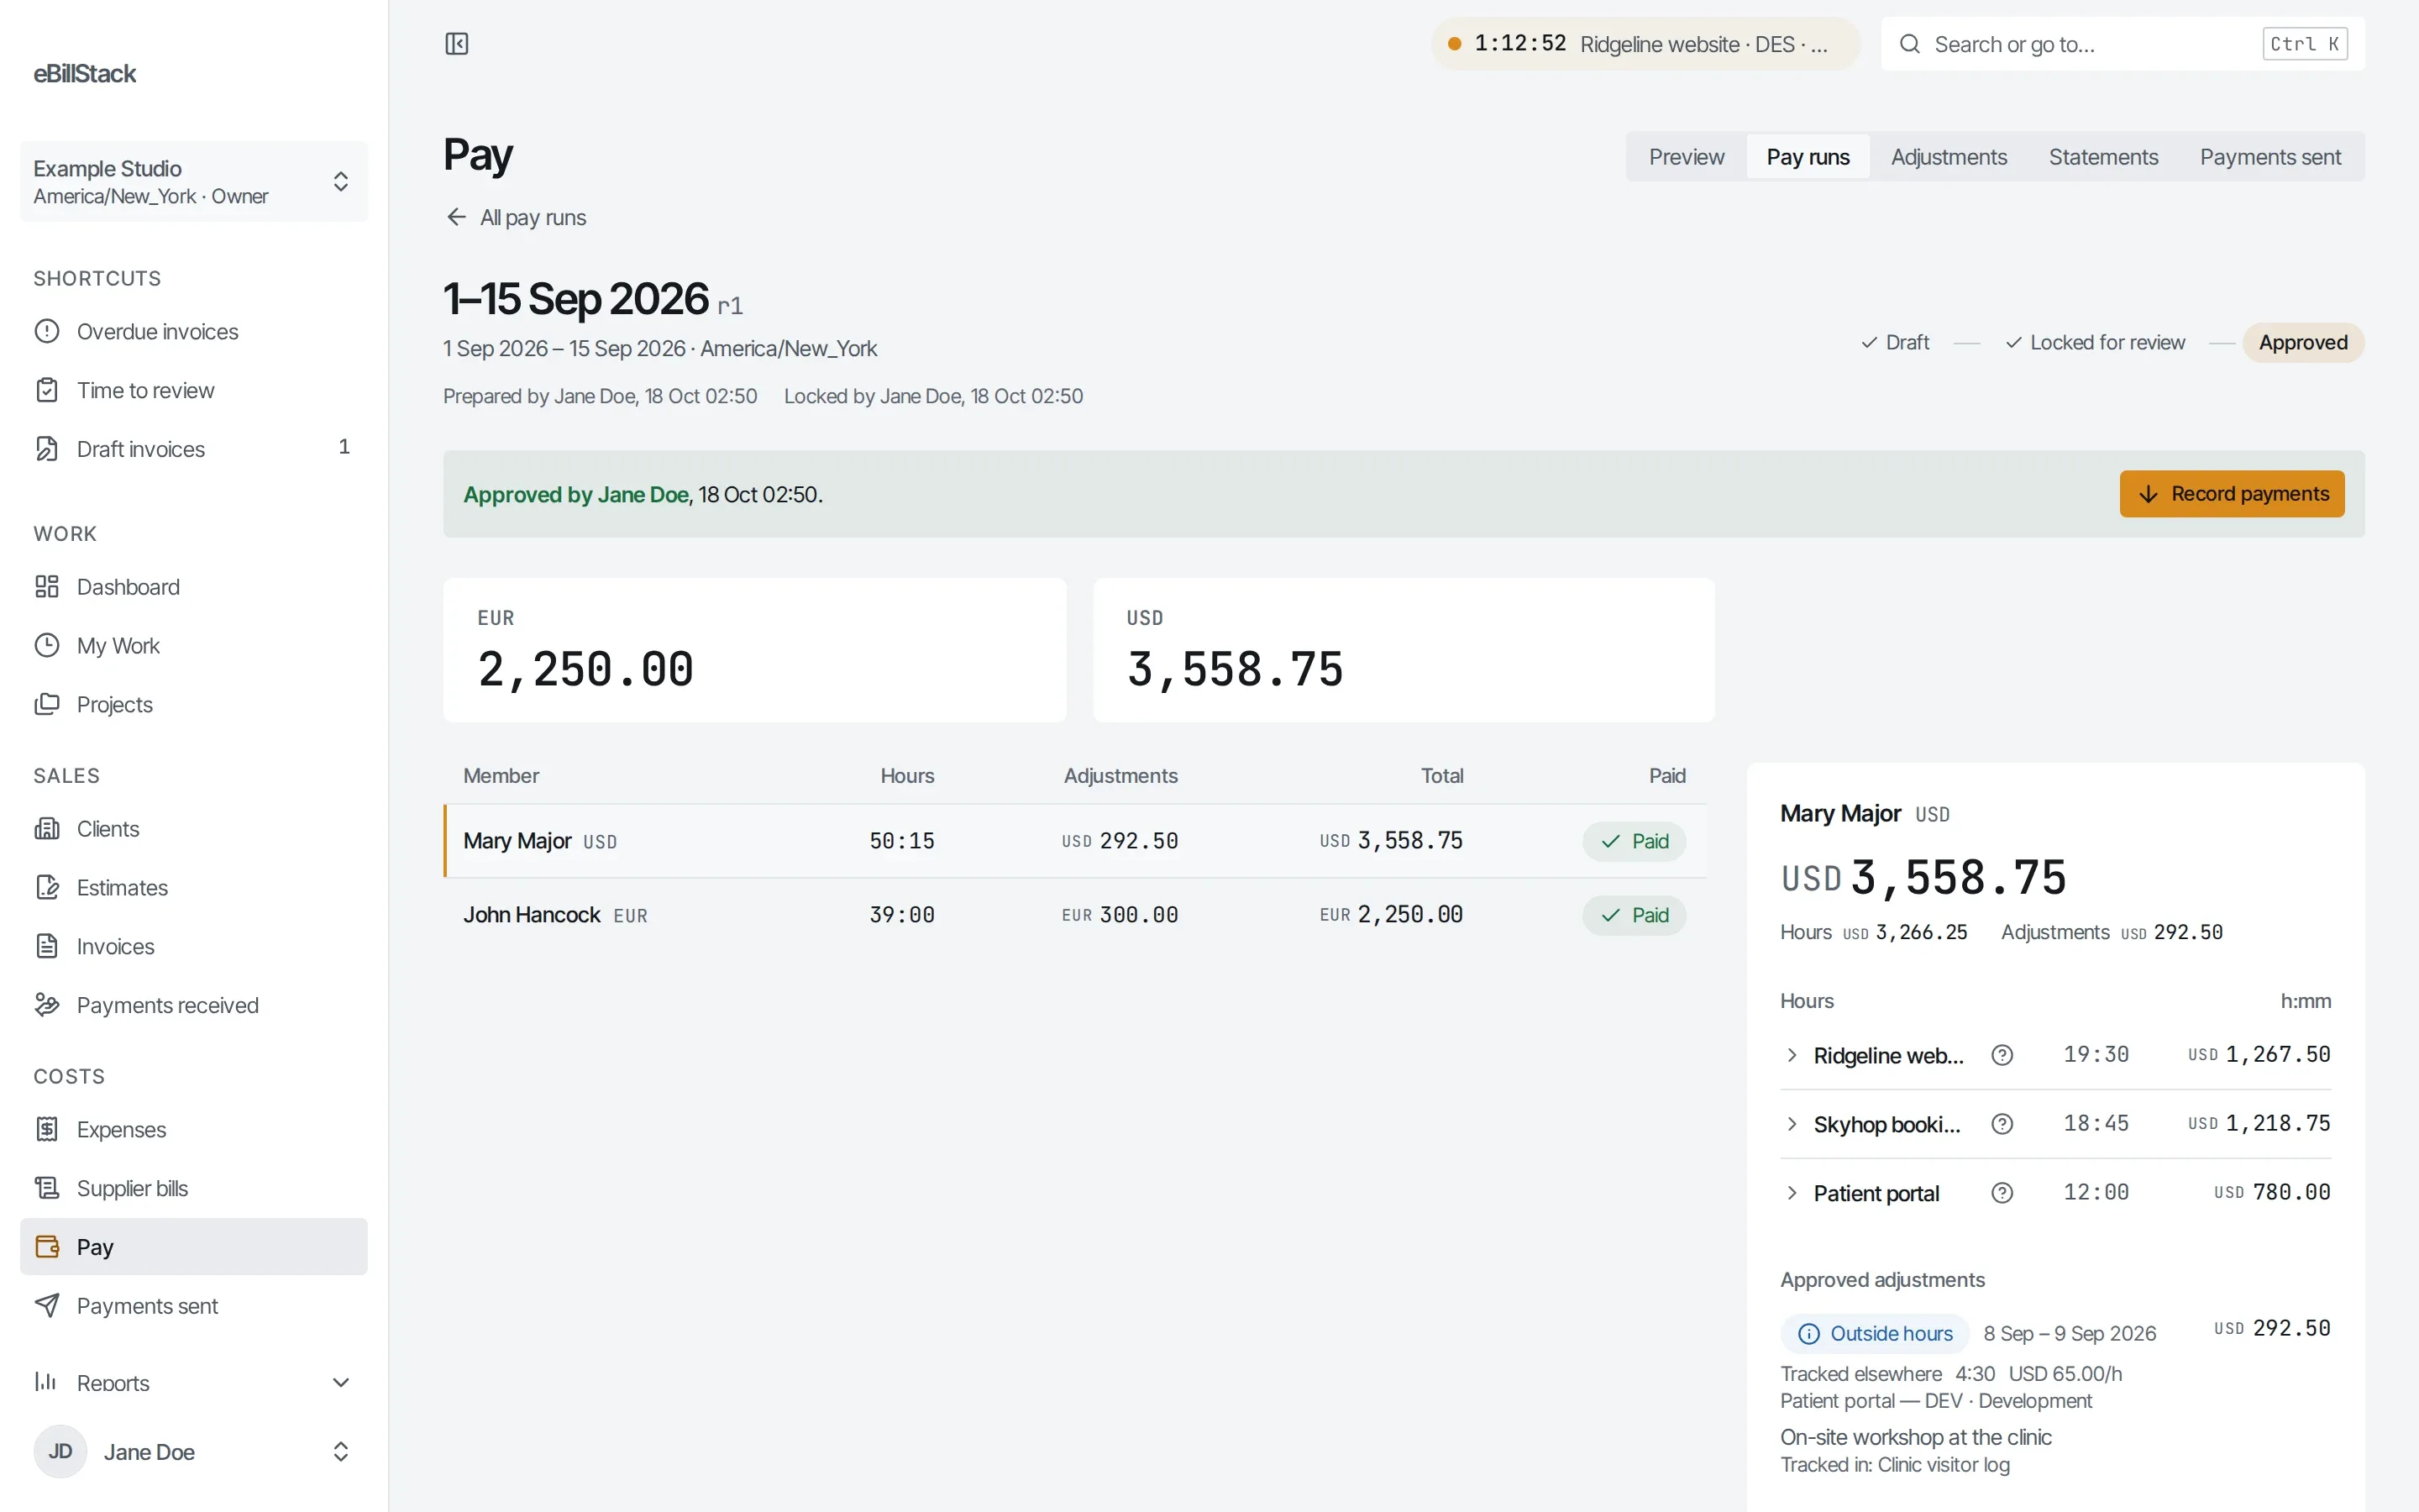Select the John Hancock member row

click(x=1074, y=916)
